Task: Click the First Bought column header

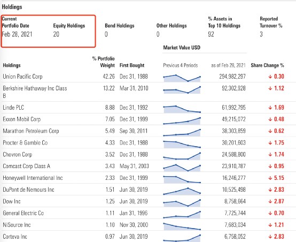Action: 132,65
